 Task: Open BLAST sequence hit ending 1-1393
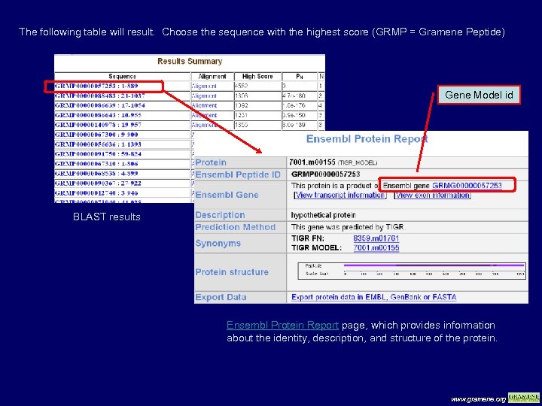pos(98,144)
